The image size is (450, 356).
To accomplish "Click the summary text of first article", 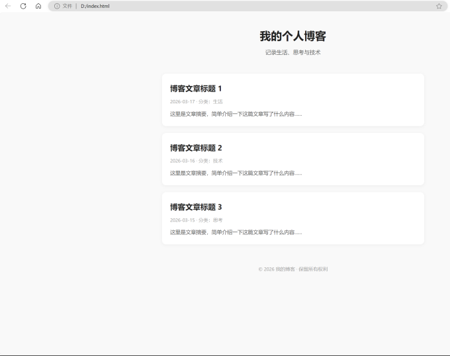I will pos(236,114).
